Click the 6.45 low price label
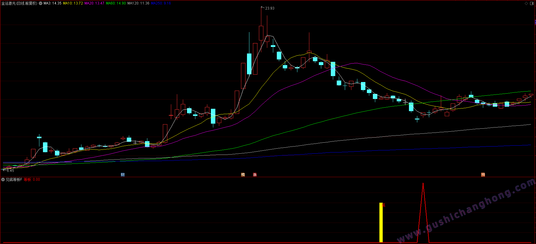 pyautogui.click(x=10, y=171)
